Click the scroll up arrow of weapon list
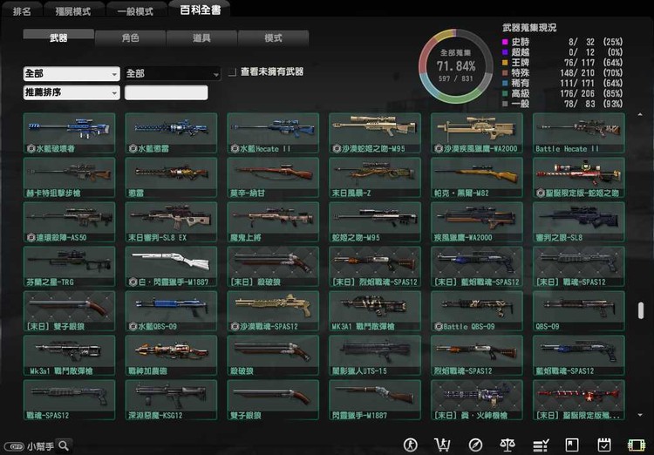The width and height of the screenshot is (654, 455). tap(640, 115)
